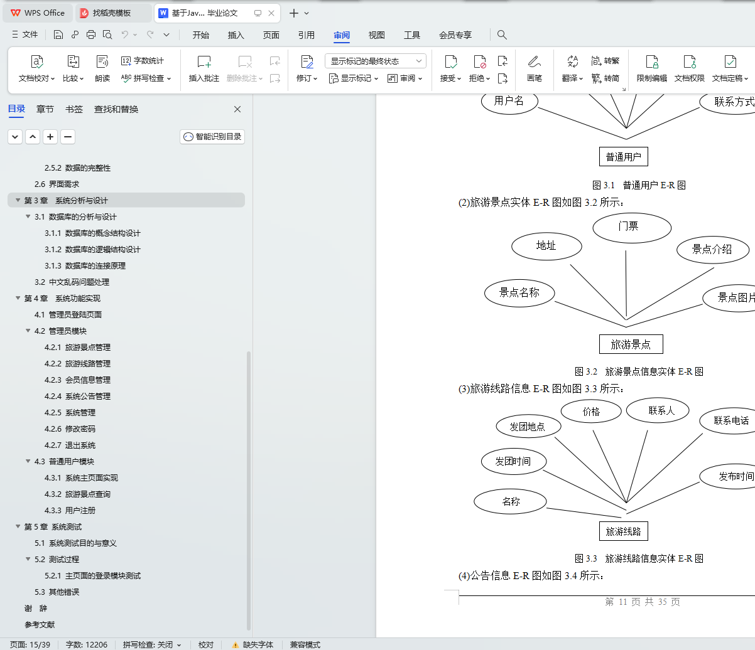The width and height of the screenshot is (755, 650).
Task: Click the 修订 track changes icon
Action: tap(307, 61)
